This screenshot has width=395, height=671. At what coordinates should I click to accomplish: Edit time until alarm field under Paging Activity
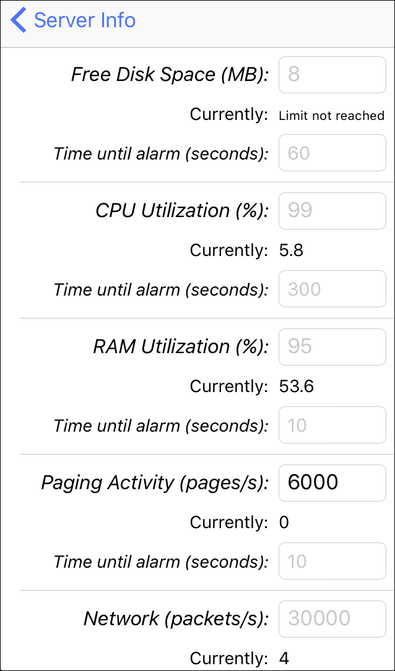(332, 561)
